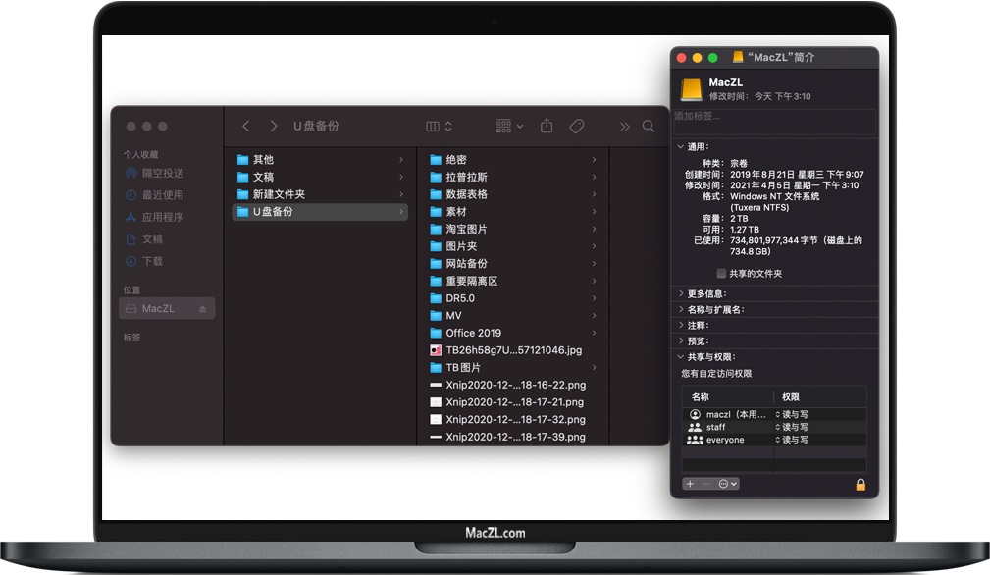Eject the MacZL volume in sidebar
The width and height of the screenshot is (990, 575).
(x=203, y=309)
